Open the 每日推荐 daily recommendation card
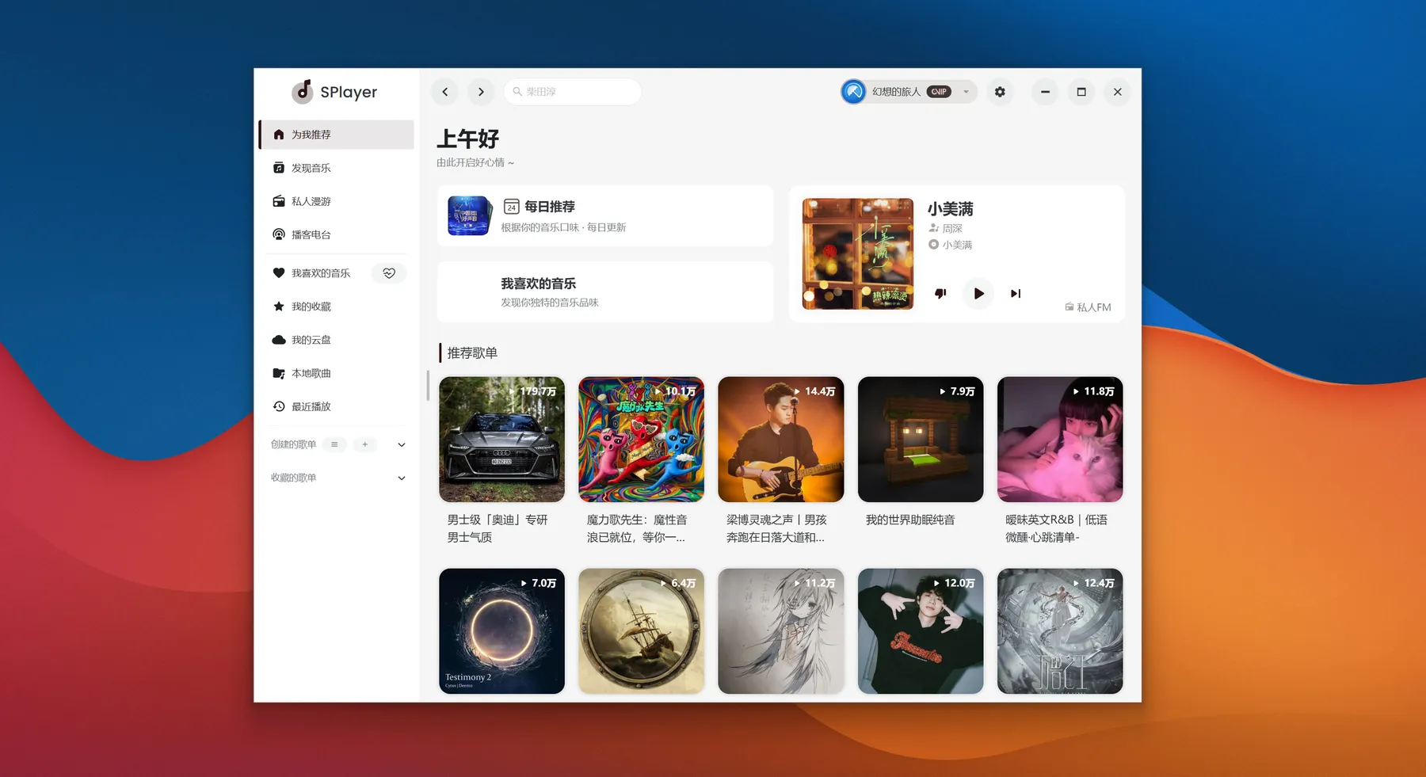The height and width of the screenshot is (777, 1426). (x=604, y=216)
